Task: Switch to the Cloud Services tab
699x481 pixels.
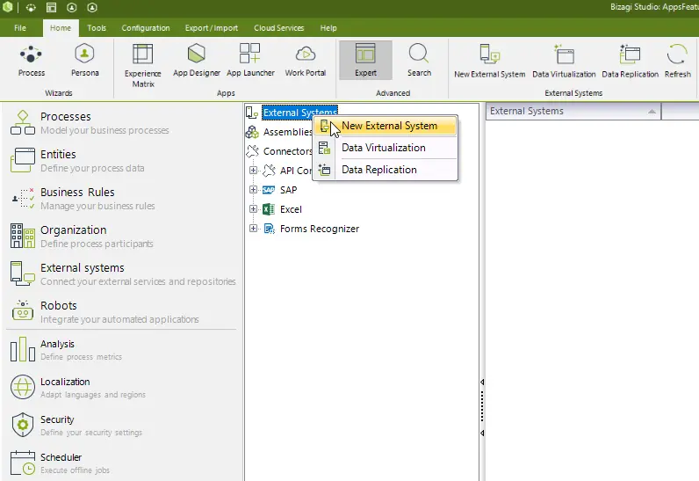Action: pos(279,27)
